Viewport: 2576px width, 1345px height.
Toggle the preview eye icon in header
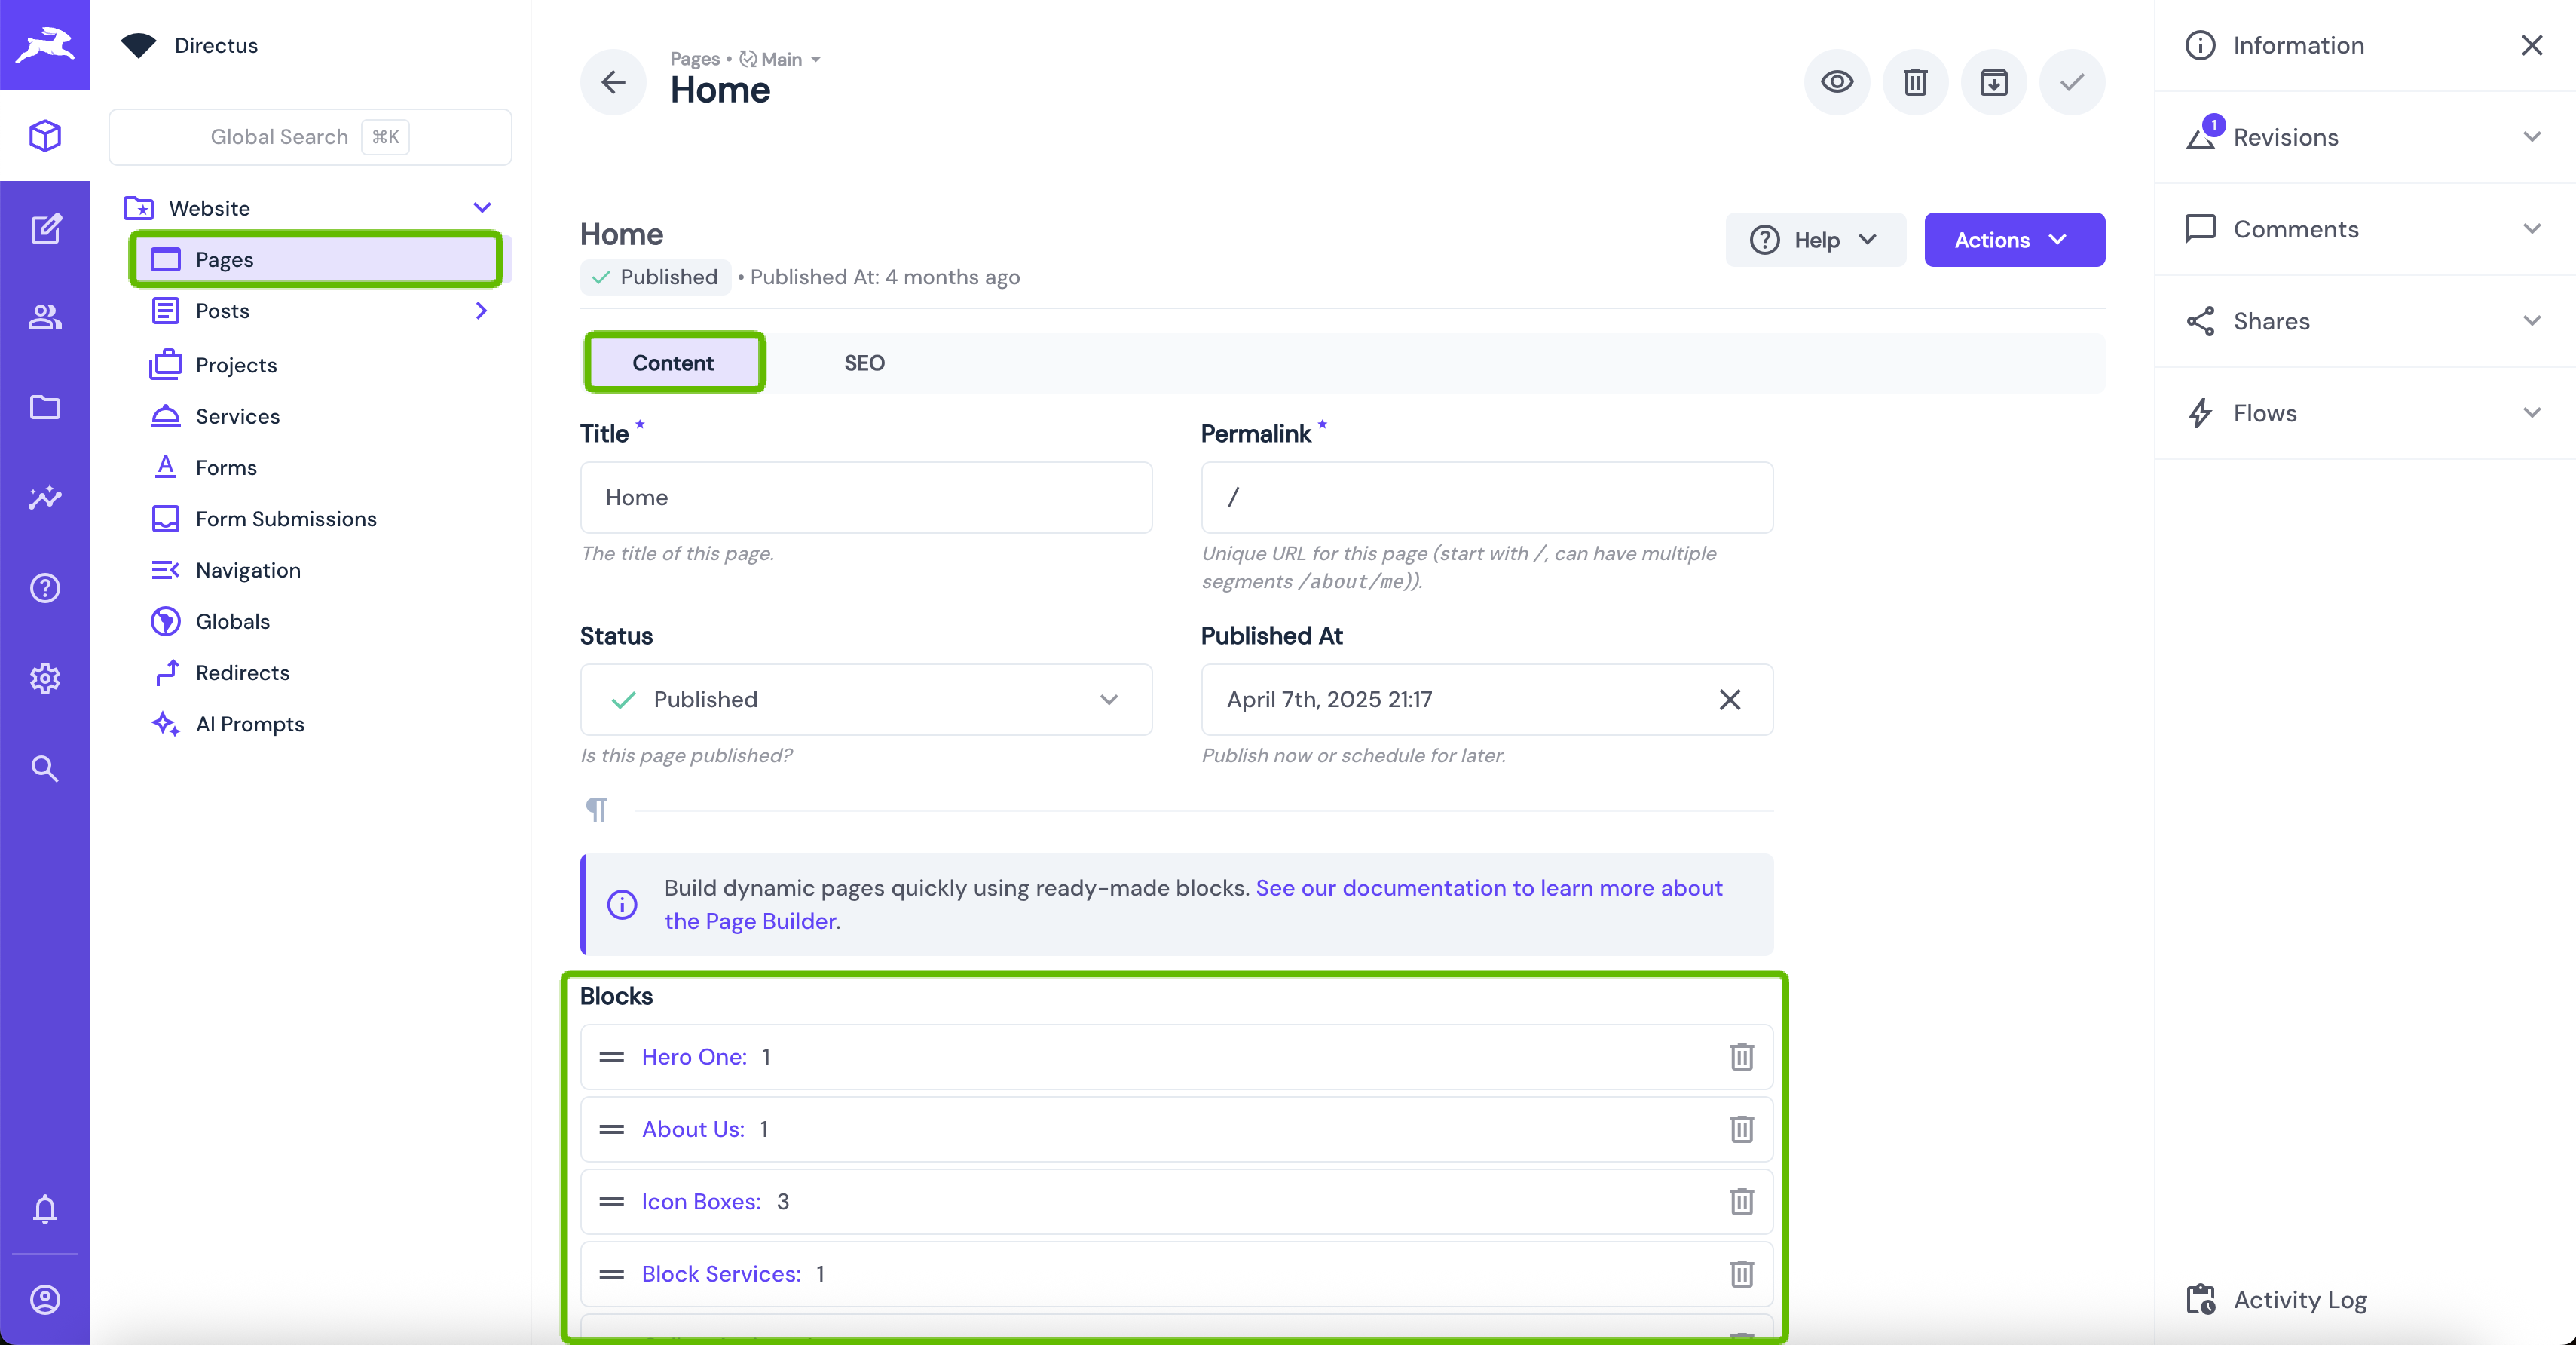point(1836,82)
